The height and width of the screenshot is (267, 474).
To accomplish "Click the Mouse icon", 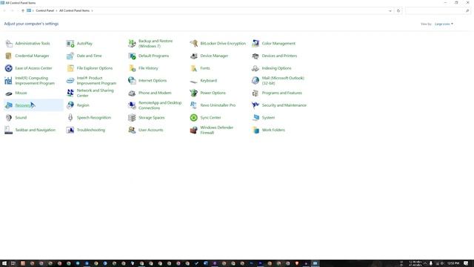I will tap(9, 93).
